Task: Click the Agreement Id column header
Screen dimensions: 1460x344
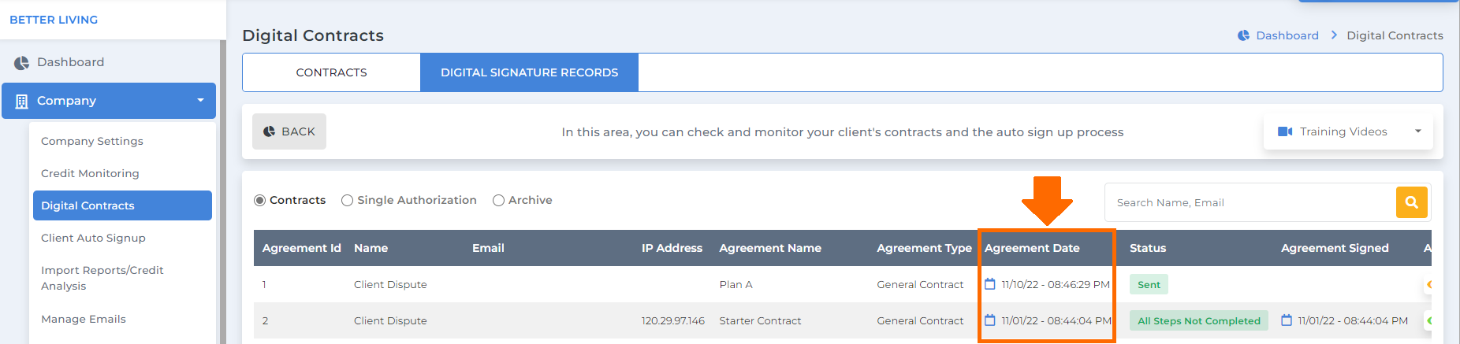Action: (301, 248)
